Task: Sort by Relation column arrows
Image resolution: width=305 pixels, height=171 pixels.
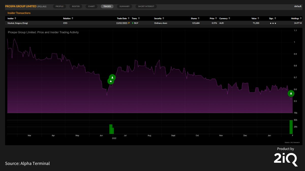Action: [x=72, y=18]
